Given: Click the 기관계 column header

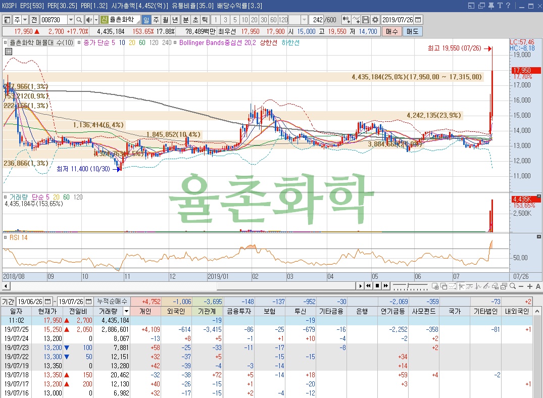Looking at the screenshot, I should point(207,311).
